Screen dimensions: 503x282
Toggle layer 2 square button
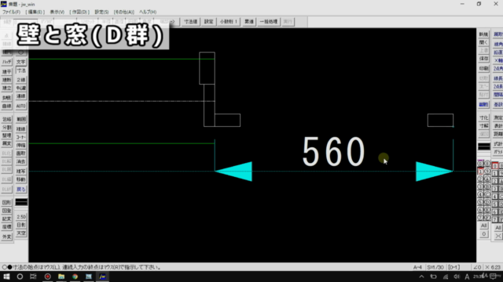click(495, 181)
